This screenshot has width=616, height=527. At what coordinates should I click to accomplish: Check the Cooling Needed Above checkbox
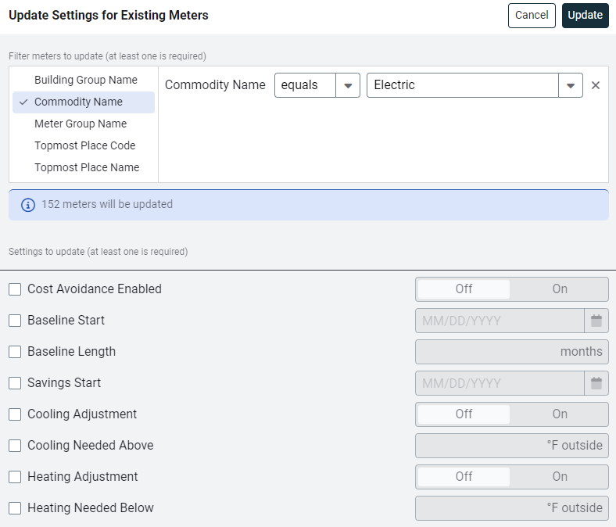[x=15, y=445]
